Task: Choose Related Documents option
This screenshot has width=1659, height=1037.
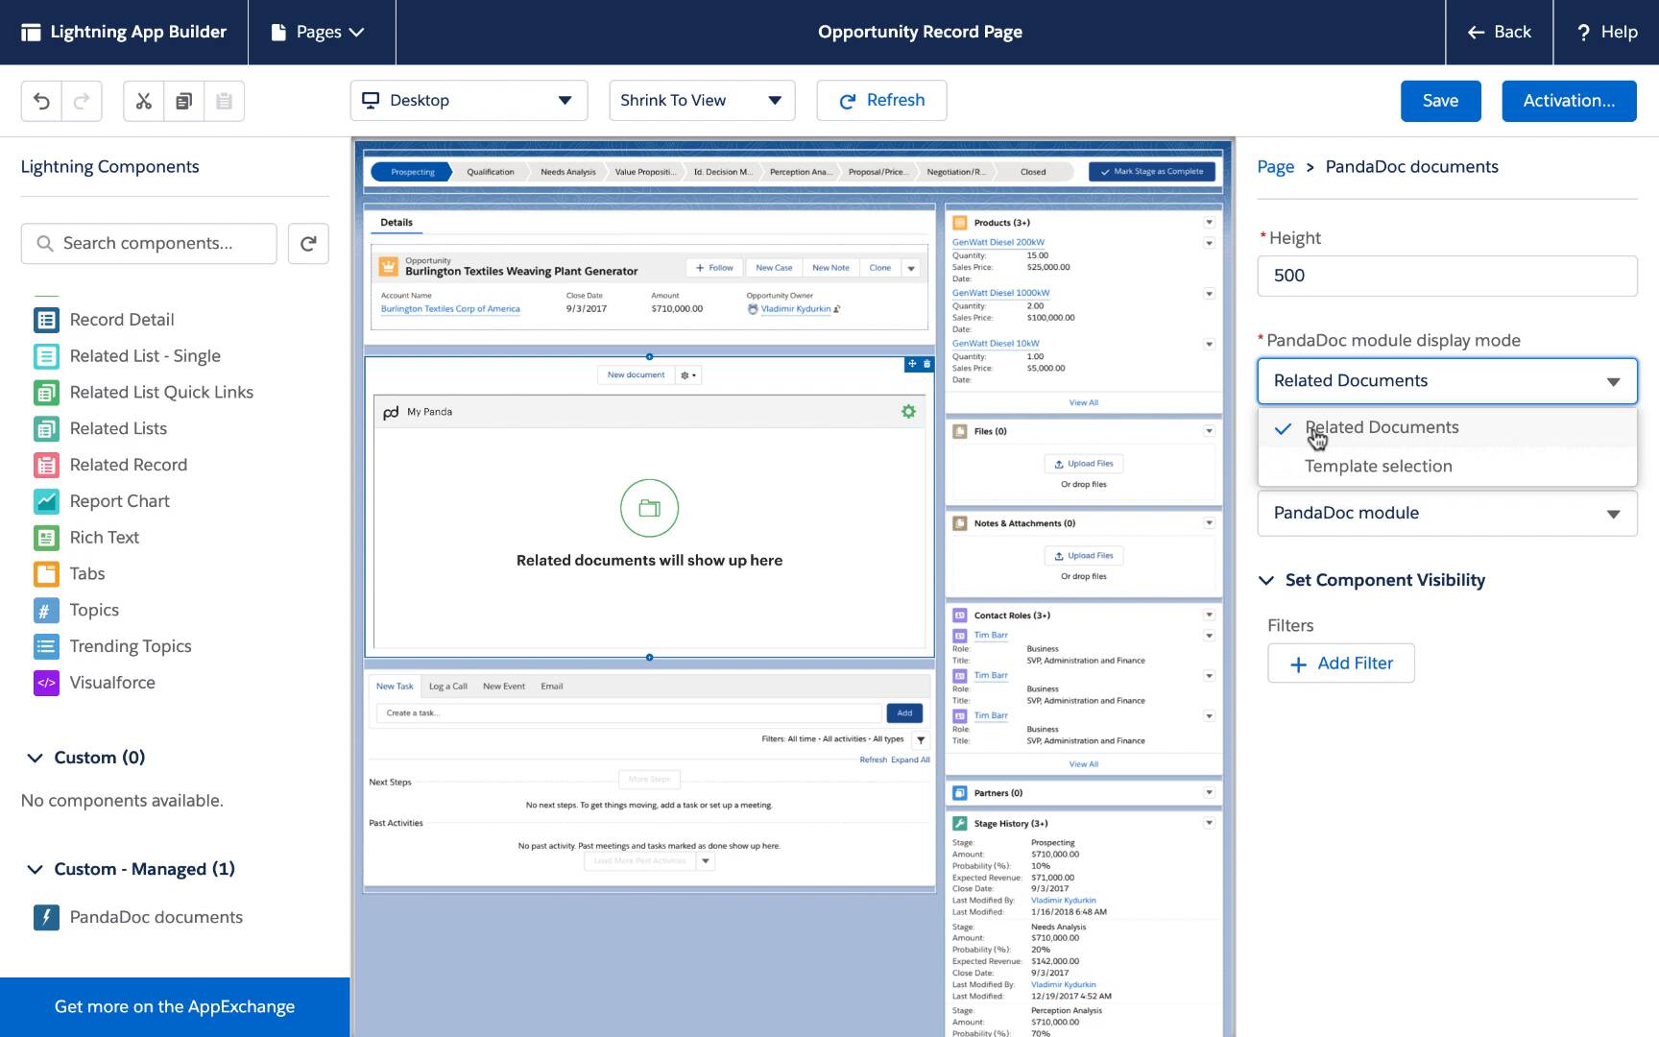Action: [x=1447, y=428]
